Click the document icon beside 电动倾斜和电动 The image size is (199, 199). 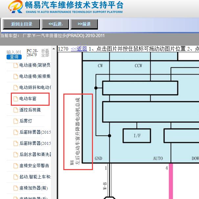point(16,88)
